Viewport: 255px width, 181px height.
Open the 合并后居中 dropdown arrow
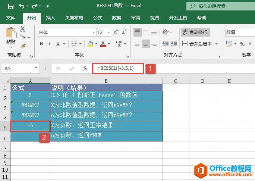click(216, 44)
